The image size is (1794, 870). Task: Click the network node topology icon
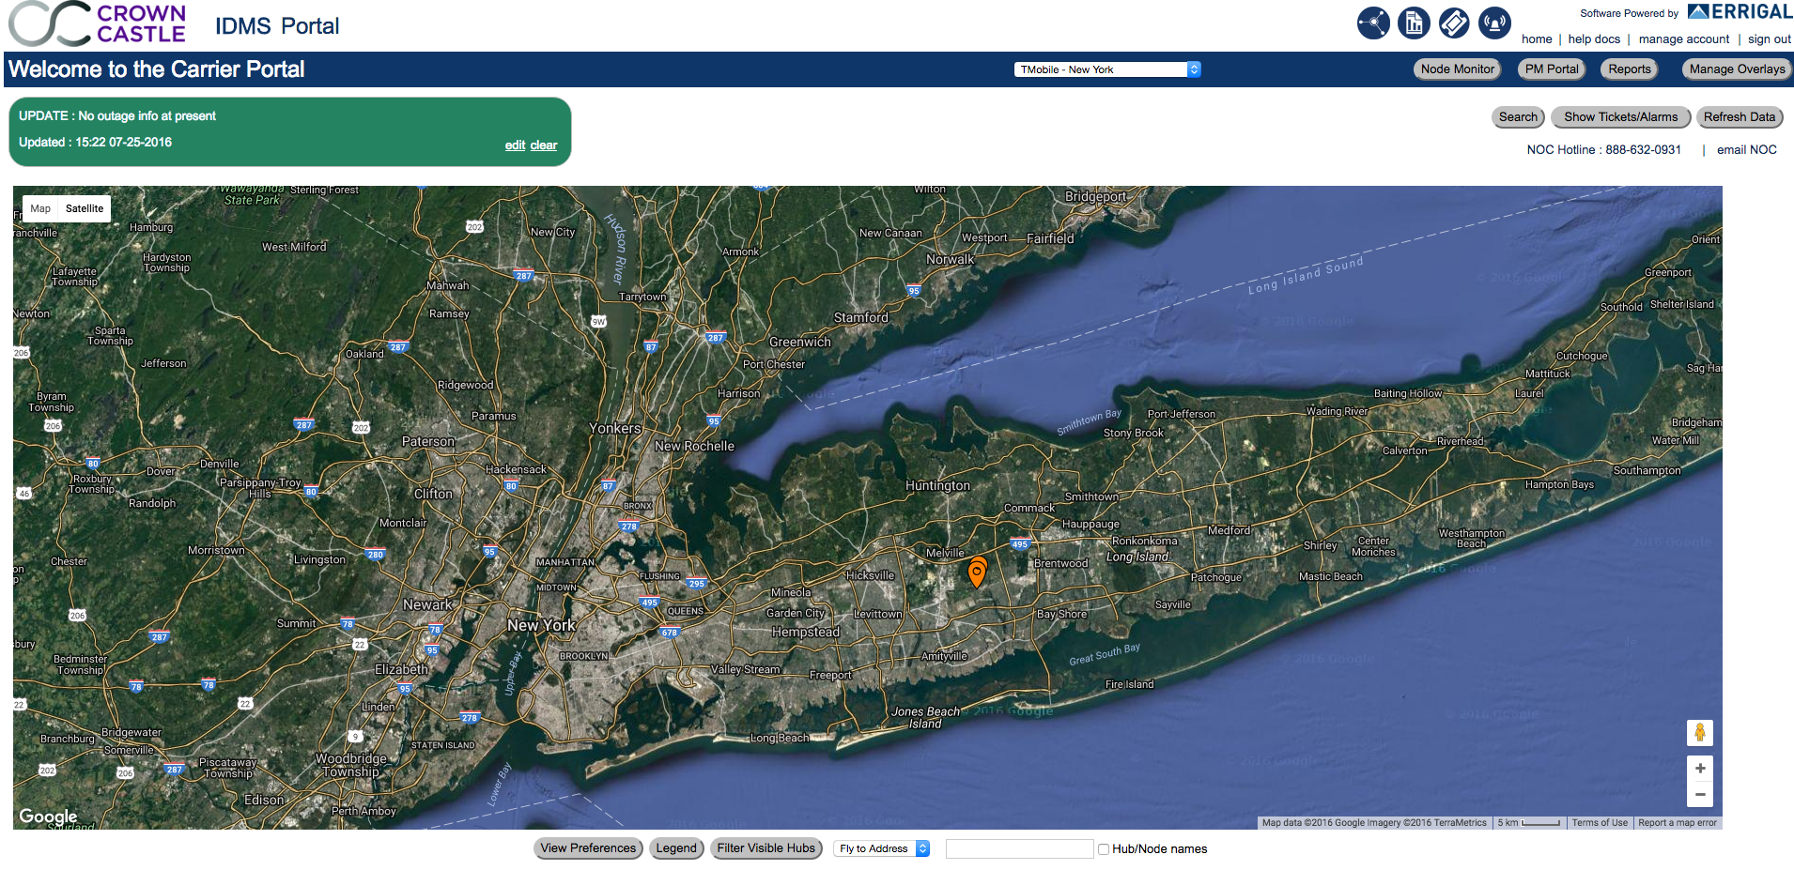[x=1373, y=23]
